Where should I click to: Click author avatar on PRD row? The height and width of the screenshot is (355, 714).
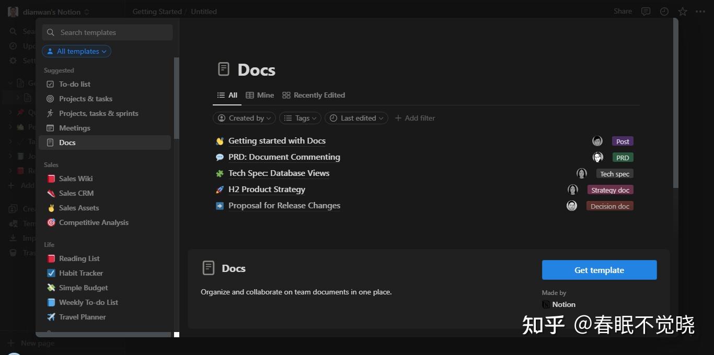(x=598, y=157)
